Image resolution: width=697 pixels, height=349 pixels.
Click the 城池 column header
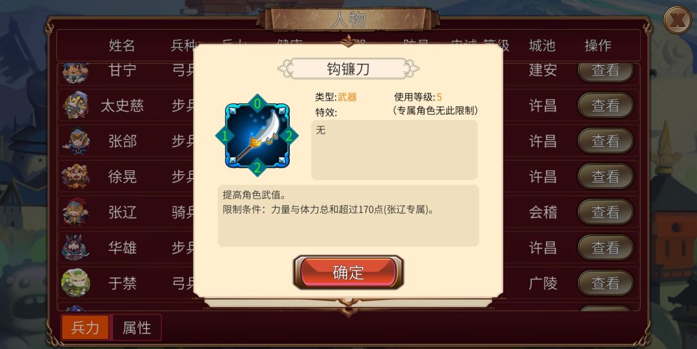(x=542, y=45)
